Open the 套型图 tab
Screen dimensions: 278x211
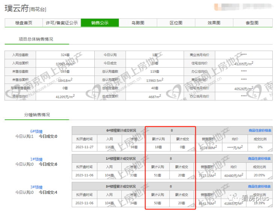[252, 23]
